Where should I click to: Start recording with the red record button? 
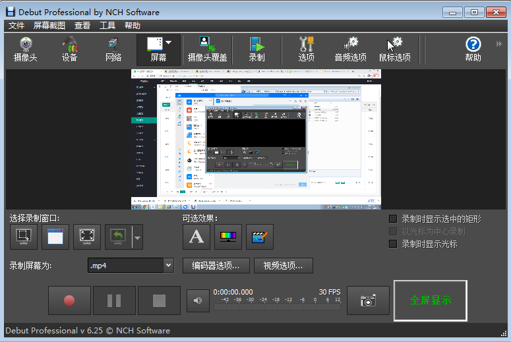[x=69, y=300]
